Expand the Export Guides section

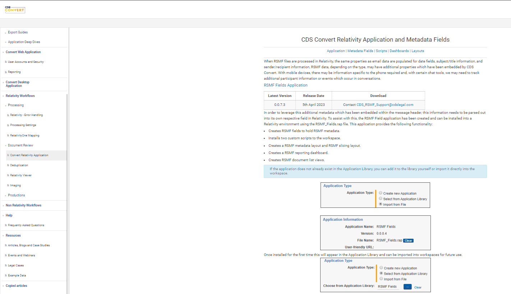click(6, 33)
